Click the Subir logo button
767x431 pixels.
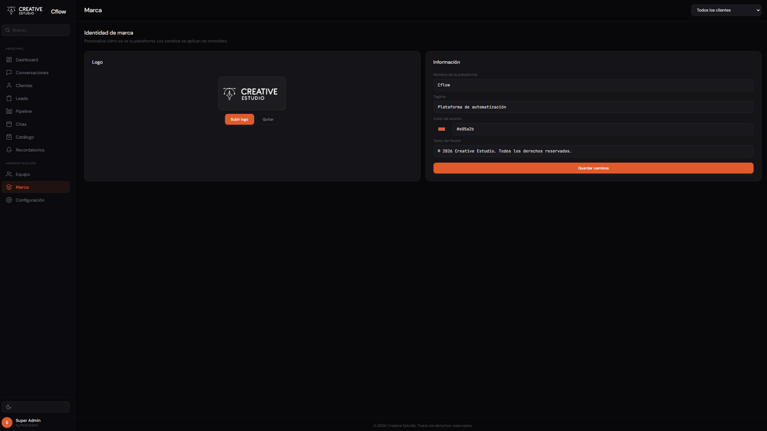point(239,119)
